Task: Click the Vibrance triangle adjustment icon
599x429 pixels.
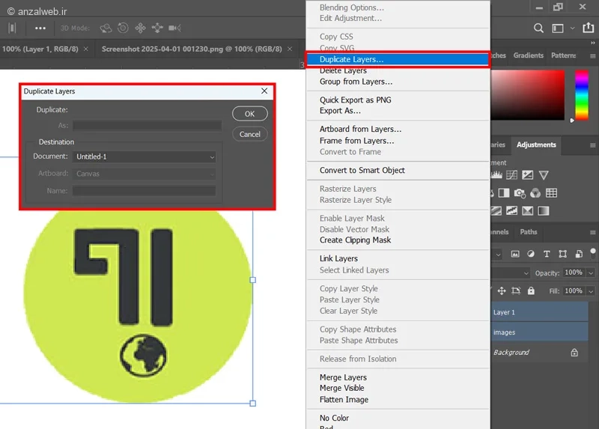Action: coord(544,175)
